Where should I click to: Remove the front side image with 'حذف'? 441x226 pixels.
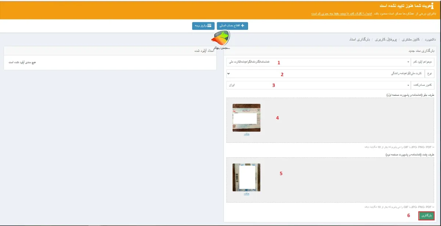point(247,134)
